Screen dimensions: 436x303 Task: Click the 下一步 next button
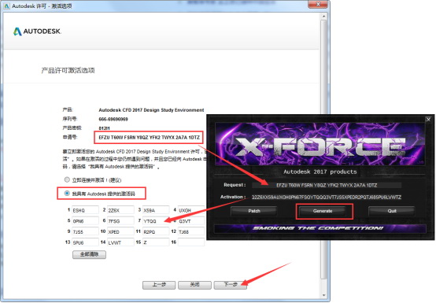pos(231,285)
